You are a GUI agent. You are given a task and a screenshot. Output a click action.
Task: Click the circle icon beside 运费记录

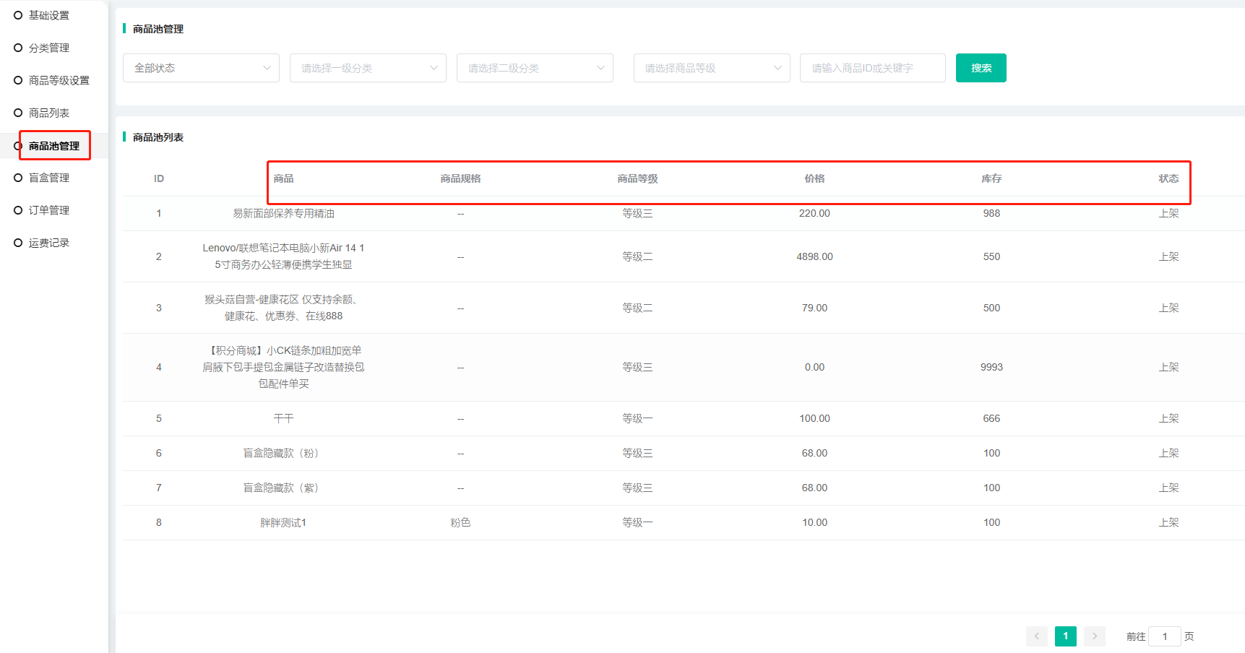point(18,243)
